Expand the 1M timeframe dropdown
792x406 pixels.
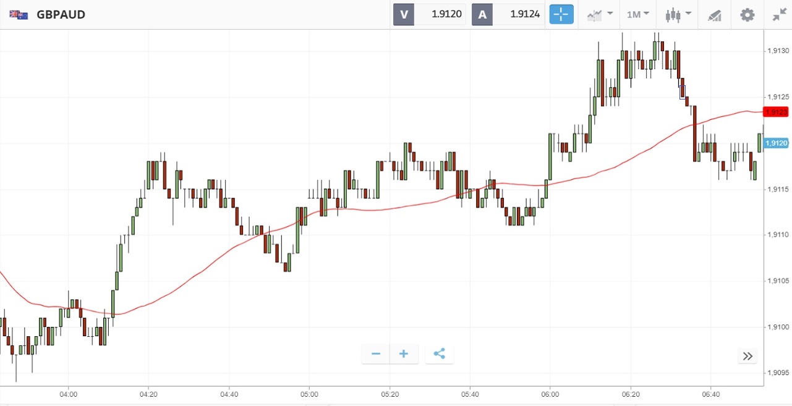(637, 14)
